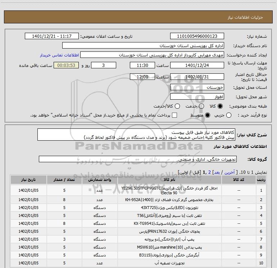Click the delivery city field اهواز
Viewport: 277px width, 268px height.
197,96
